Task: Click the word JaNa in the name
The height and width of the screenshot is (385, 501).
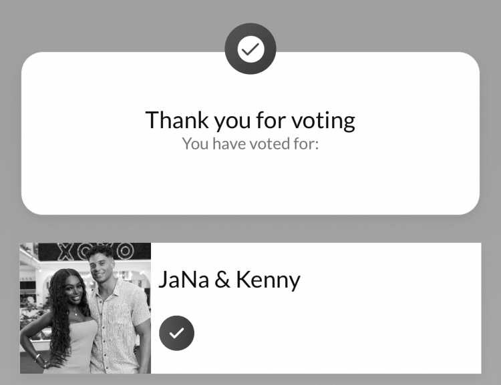Action: 184,280
